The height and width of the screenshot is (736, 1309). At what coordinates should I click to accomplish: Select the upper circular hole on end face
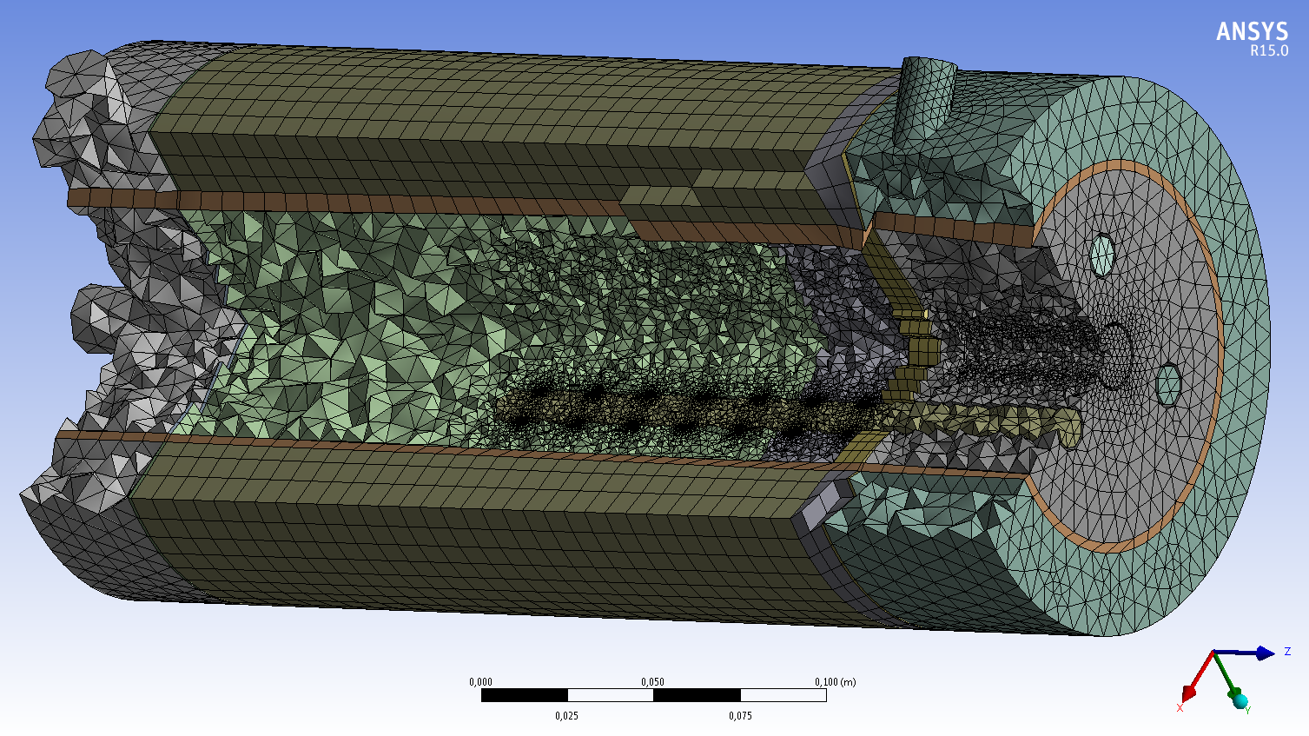click(1101, 255)
